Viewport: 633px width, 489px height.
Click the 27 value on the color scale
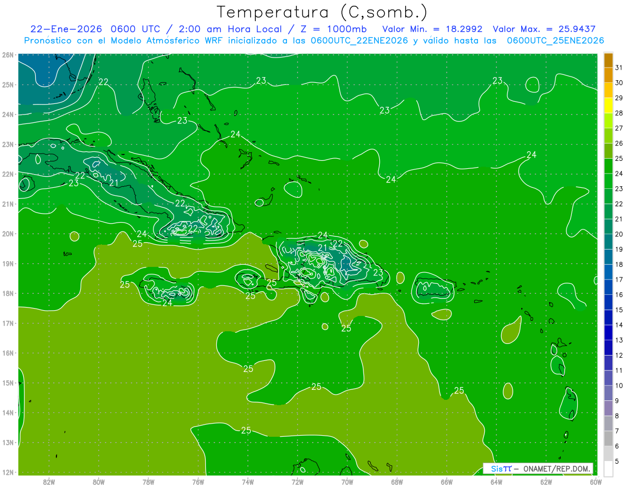pos(619,128)
